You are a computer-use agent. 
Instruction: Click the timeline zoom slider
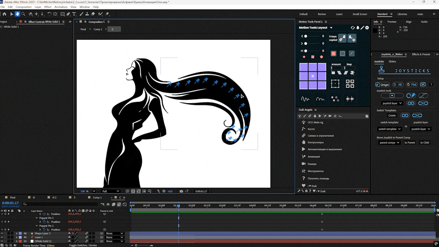tap(136, 245)
